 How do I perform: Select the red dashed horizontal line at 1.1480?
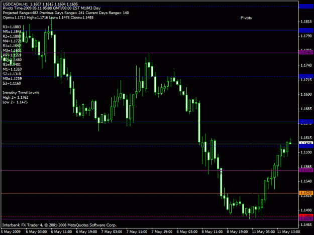point(150,216)
